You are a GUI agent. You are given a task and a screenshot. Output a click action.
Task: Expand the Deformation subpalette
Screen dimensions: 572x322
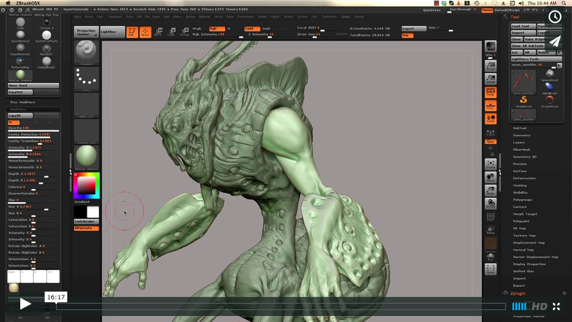[524, 178]
